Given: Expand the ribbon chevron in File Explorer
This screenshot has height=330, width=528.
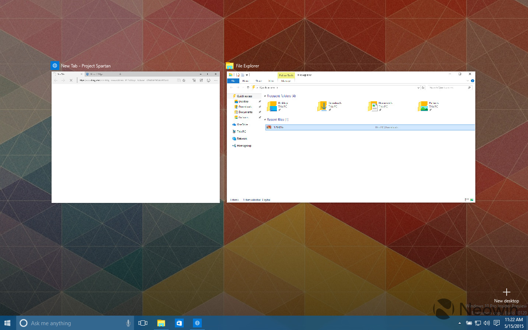Looking at the screenshot, I should [468, 81].
